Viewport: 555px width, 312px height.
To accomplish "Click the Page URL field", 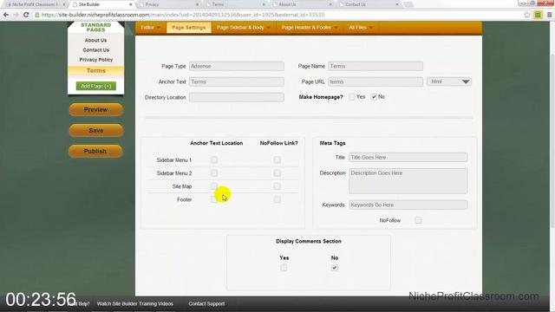I will (x=375, y=81).
